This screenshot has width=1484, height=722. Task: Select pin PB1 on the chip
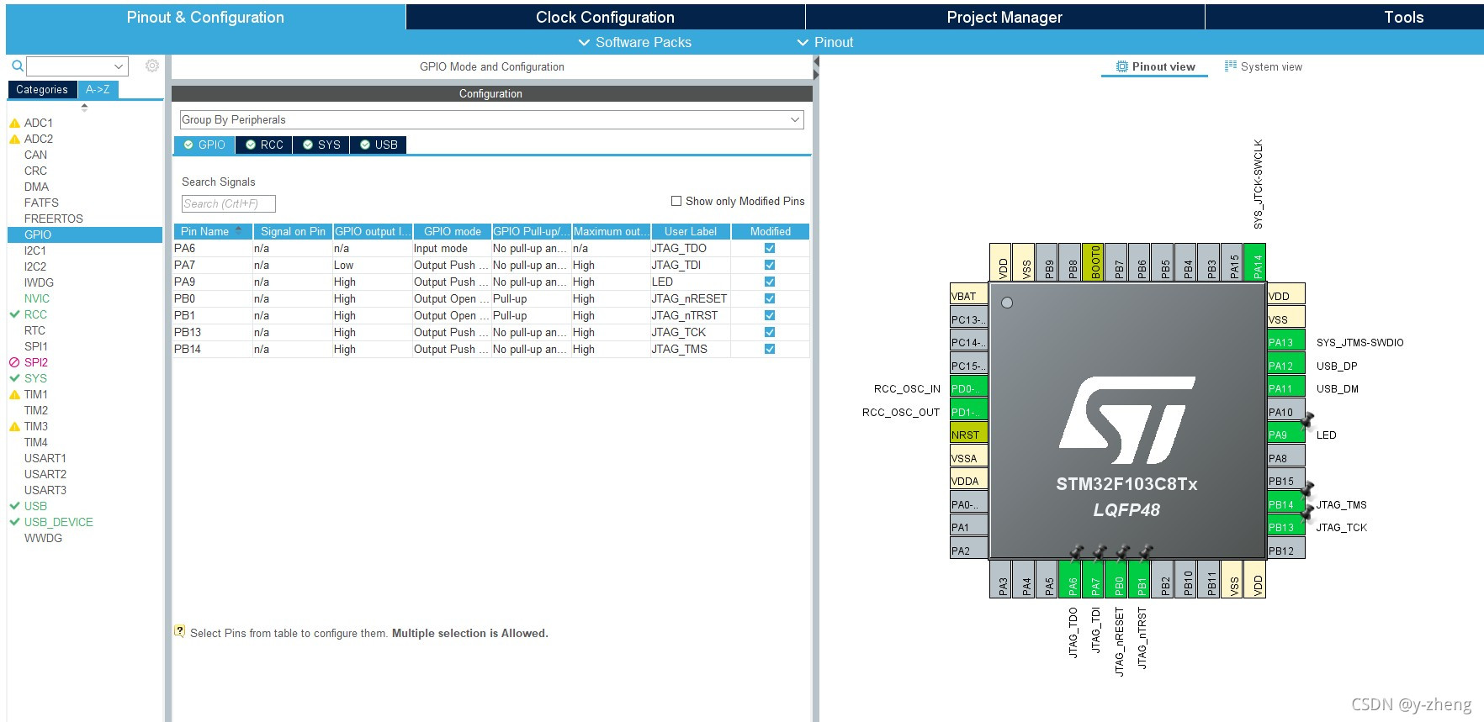1141,579
